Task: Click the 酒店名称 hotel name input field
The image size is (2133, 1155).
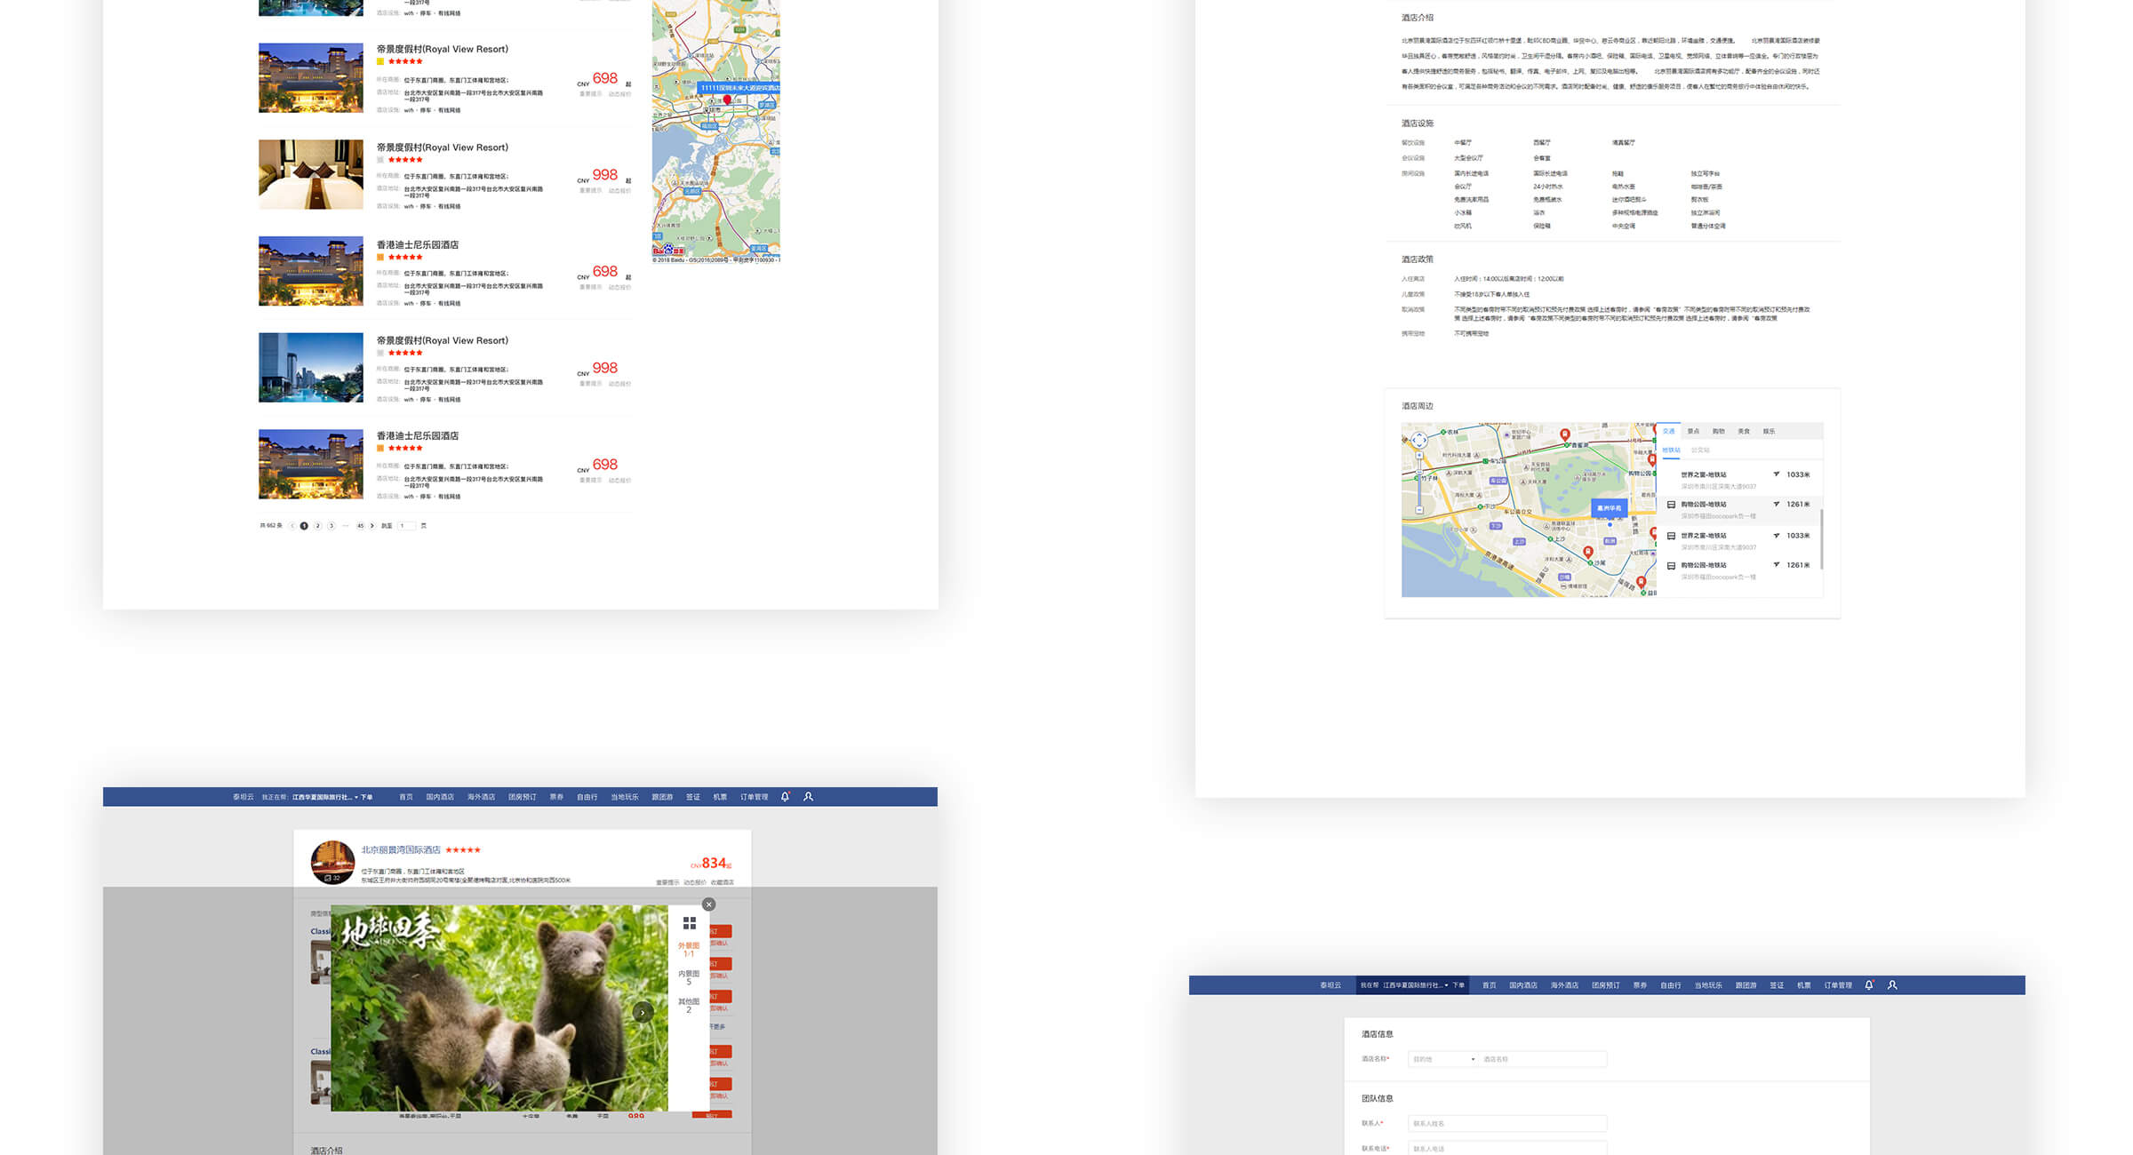Action: point(1542,1059)
